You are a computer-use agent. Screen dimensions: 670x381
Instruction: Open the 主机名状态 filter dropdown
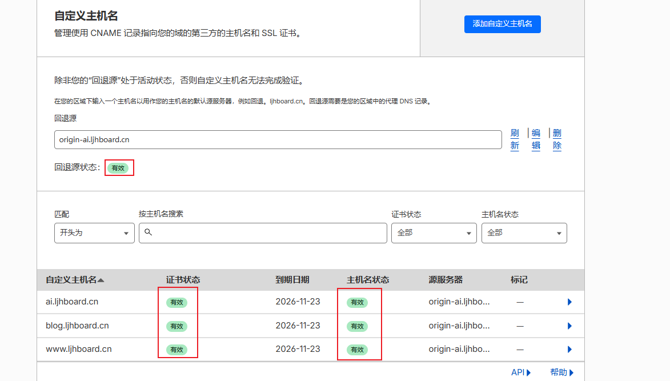click(524, 233)
